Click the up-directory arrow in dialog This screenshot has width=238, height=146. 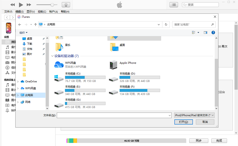point(35,24)
